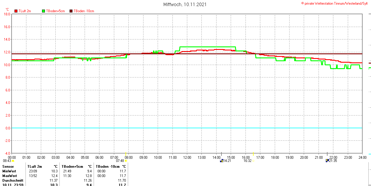Click the moonrise icon at 14:21
Viewport: 371px width, 186px height.
[222, 160]
